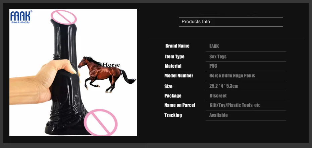Click the Products Info header box
Viewport: 312px width, 148px height.
pyautogui.click(x=231, y=22)
